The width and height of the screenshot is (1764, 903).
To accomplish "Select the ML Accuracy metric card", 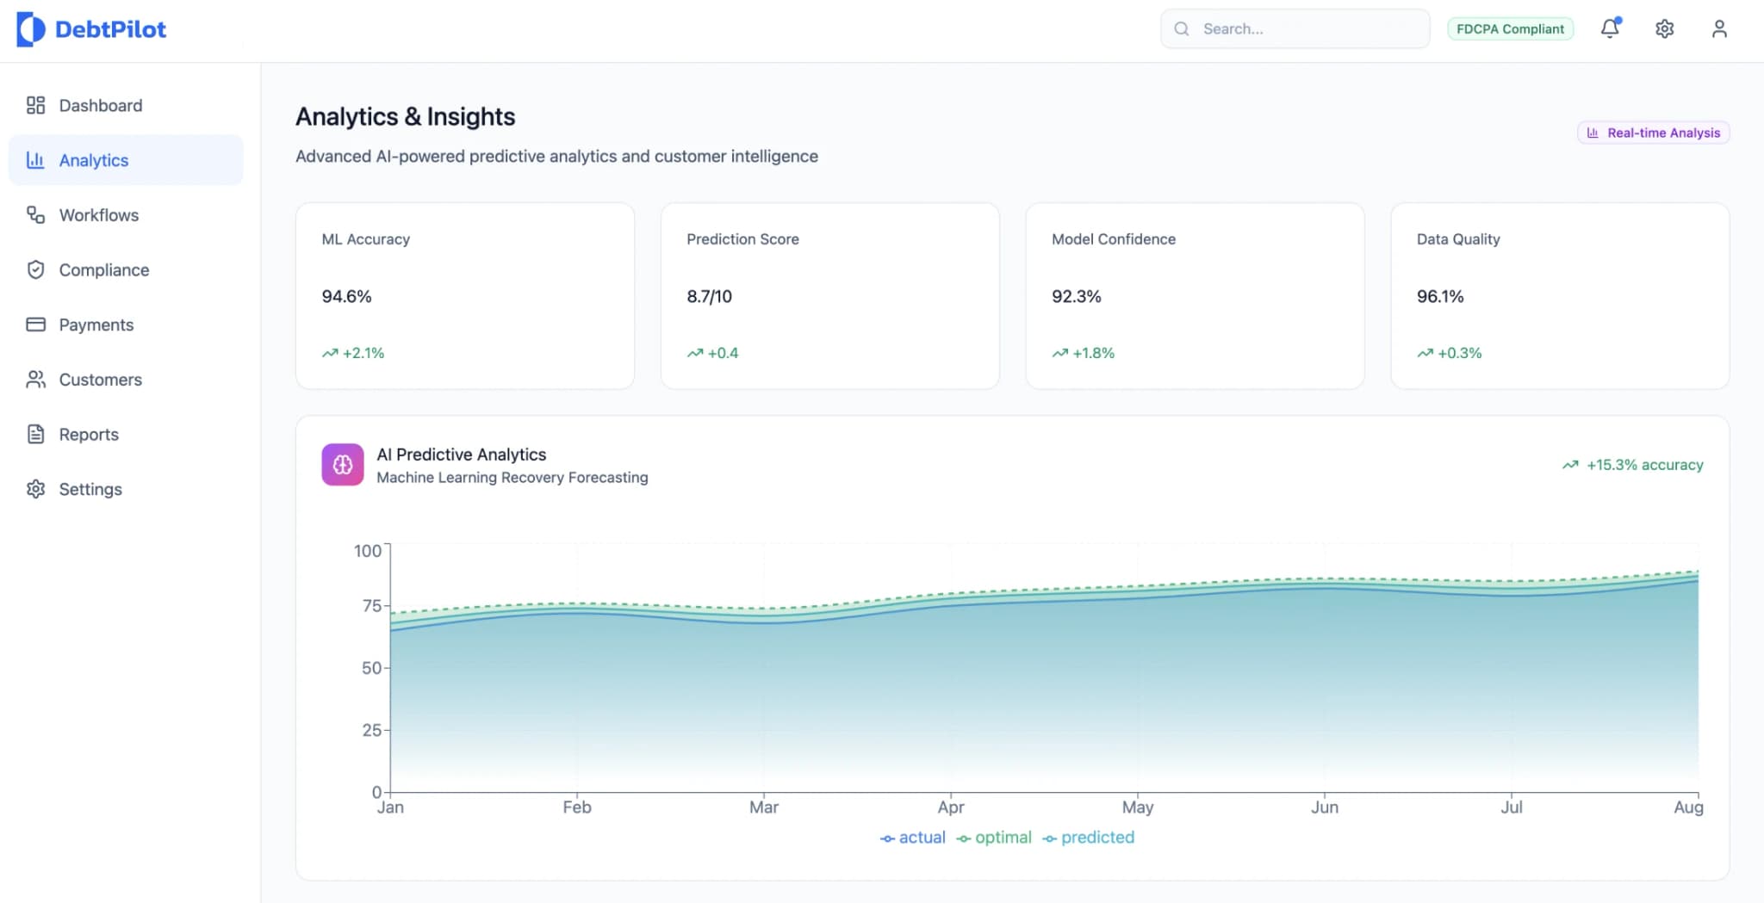I will point(465,295).
